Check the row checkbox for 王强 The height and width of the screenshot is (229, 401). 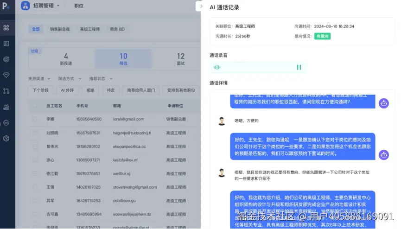click(35, 187)
